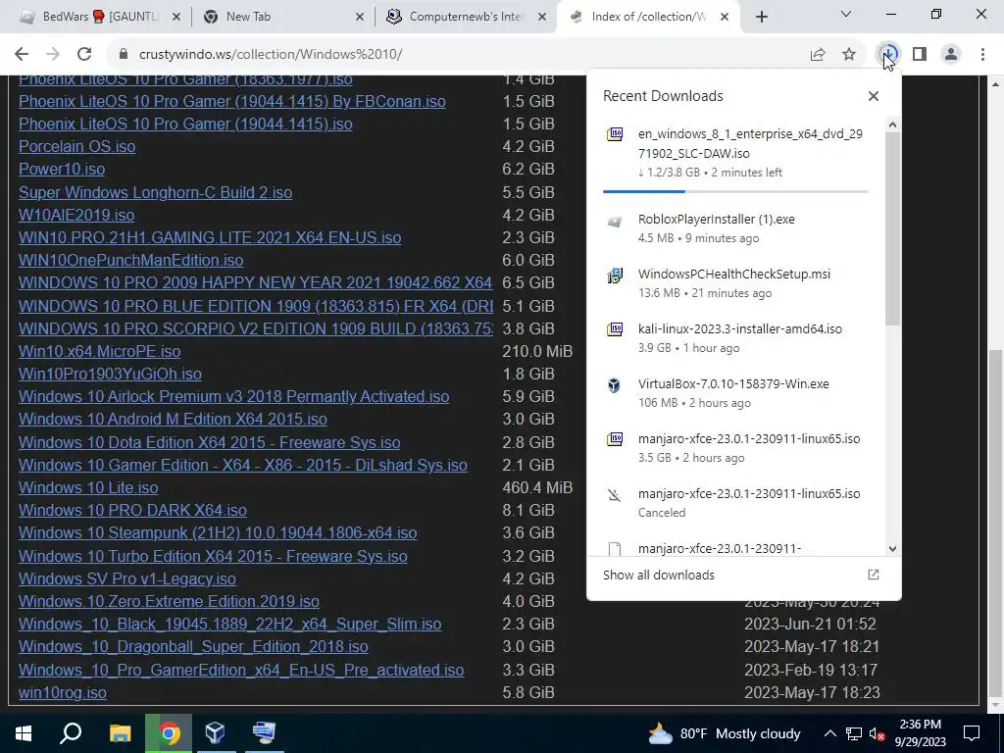
Task: Open Windows 10 Lite.iso link
Action: coord(88,488)
